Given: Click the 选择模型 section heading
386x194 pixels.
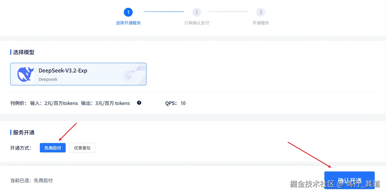Looking at the screenshot, I should click(x=24, y=52).
